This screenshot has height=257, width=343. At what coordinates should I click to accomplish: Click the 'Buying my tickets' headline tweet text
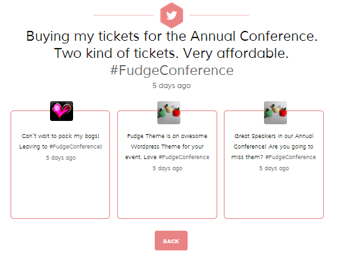(x=172, y=45)
